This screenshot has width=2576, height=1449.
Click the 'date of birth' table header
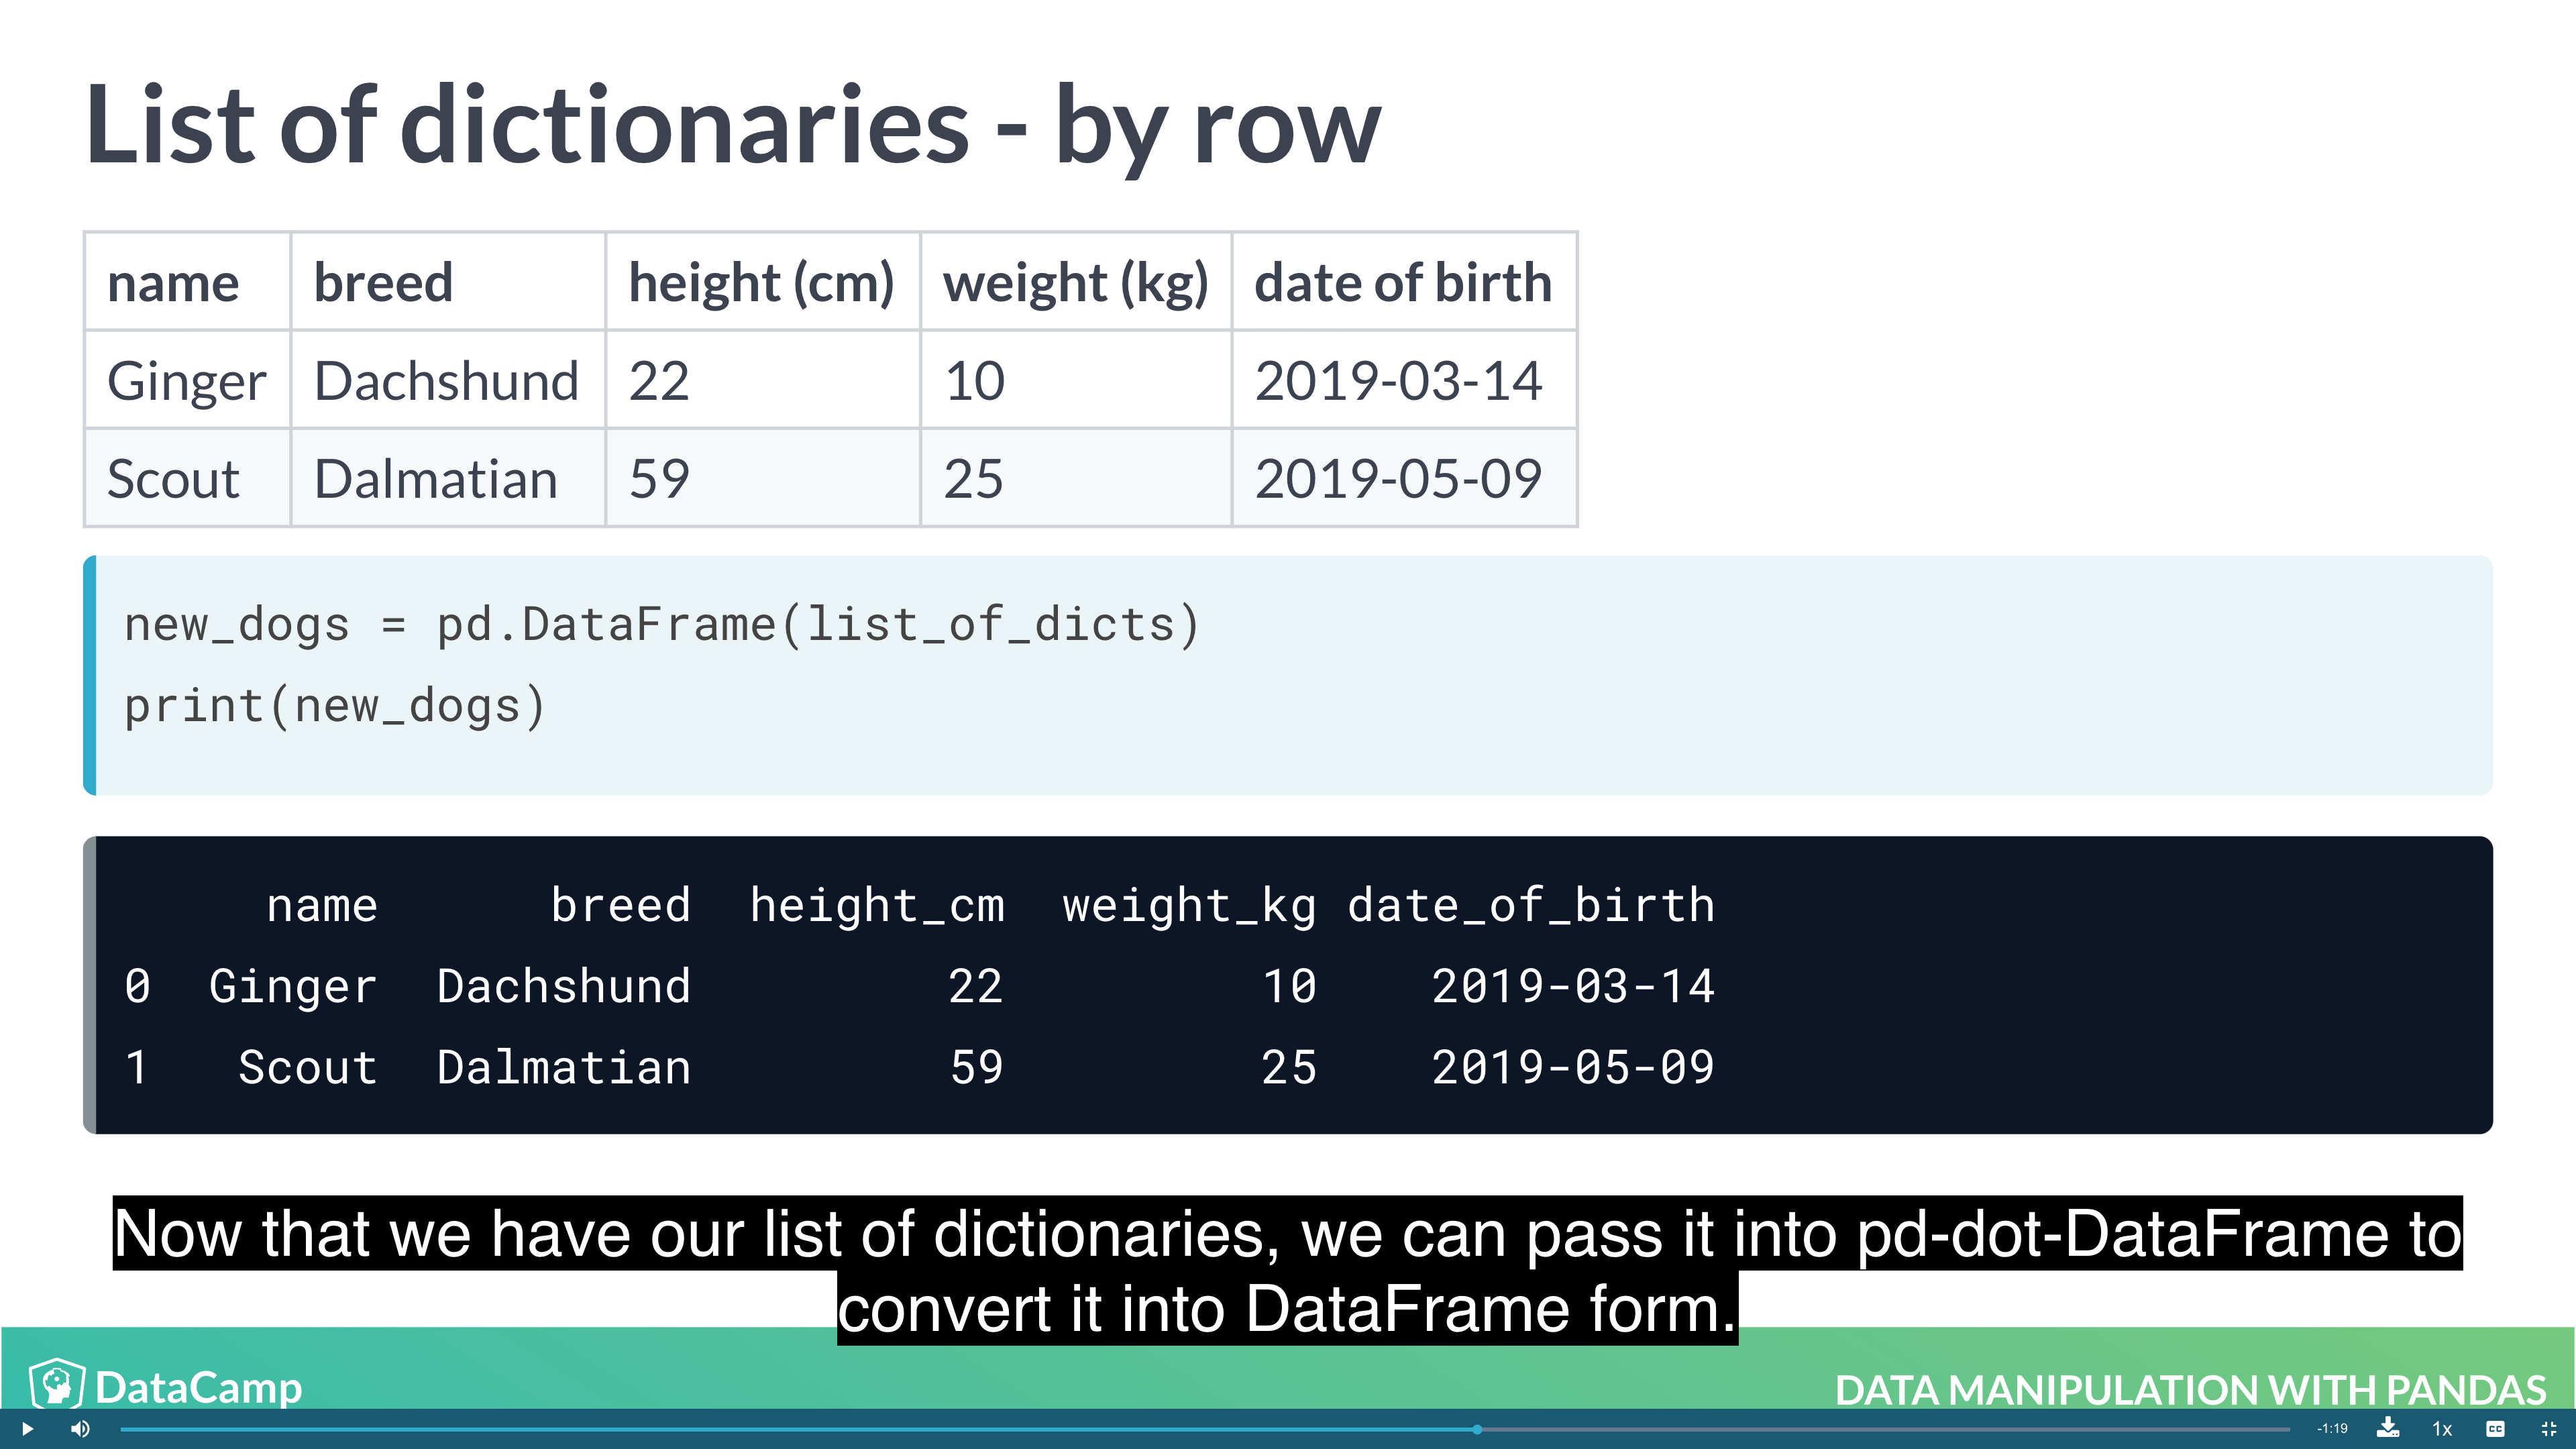1403,282
